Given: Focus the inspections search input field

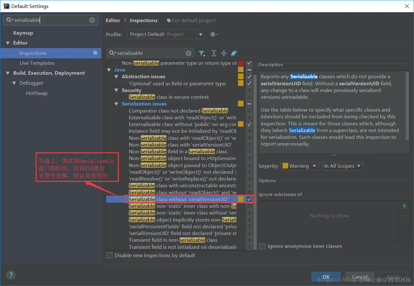Looking at the screenshot, I should pos(151,53).
